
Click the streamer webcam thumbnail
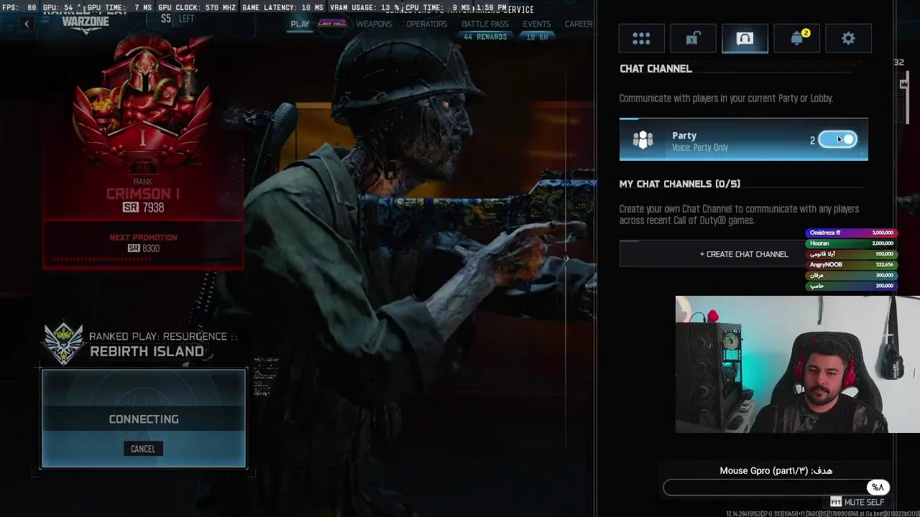pyautogui.click(x=797, y=365)
